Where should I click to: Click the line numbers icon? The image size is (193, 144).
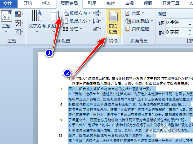click(x=96, y=21)
